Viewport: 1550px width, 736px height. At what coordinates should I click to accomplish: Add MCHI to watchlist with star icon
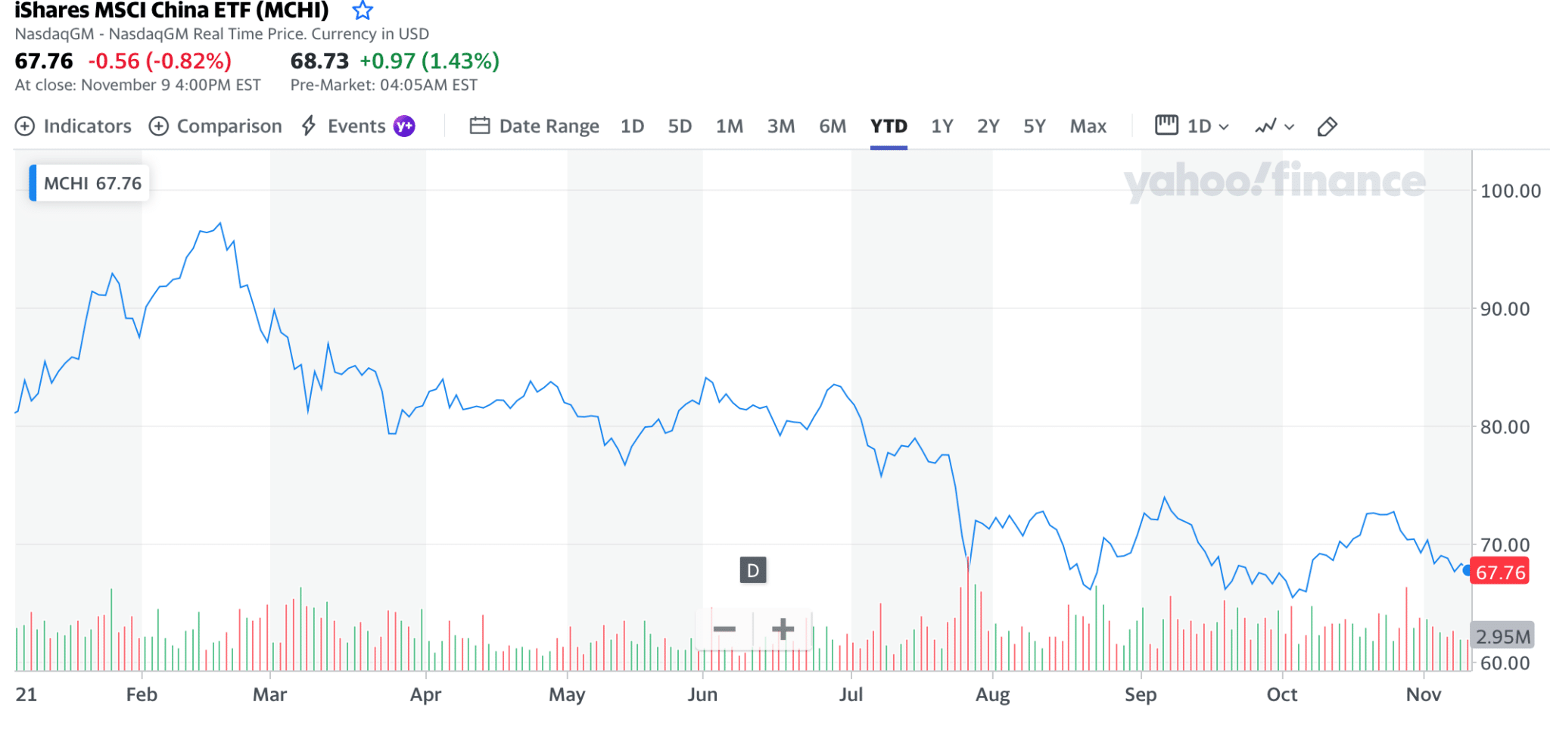pos(363,11)
